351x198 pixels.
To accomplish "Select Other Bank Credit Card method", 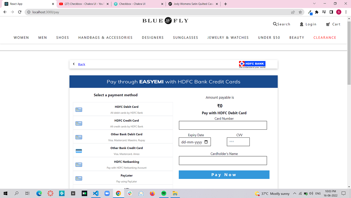I will pos(123,151).
